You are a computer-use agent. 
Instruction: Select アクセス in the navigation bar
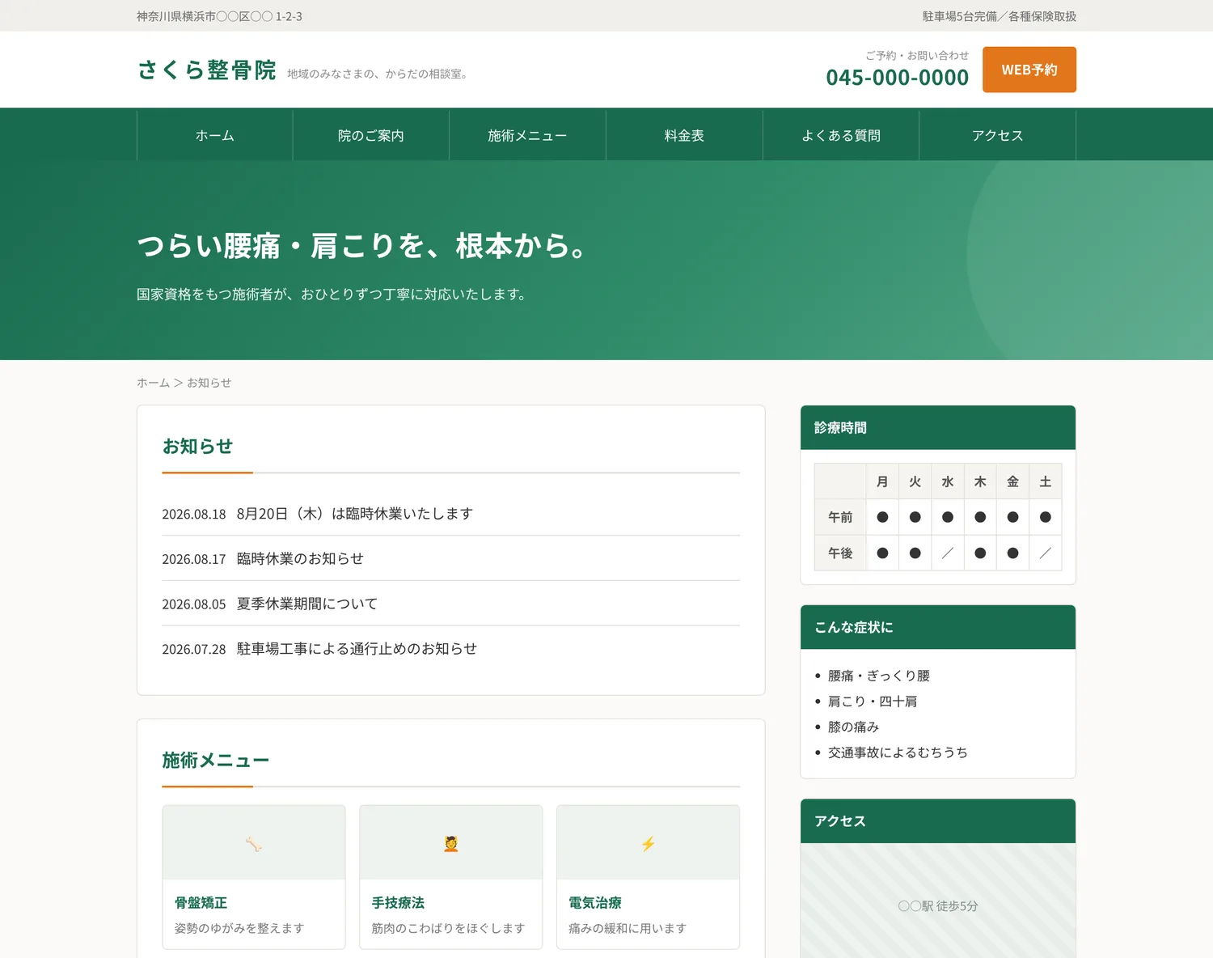[998, 136]
